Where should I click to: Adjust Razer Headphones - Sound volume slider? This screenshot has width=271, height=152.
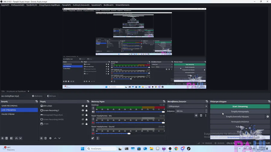pos(130,134)
